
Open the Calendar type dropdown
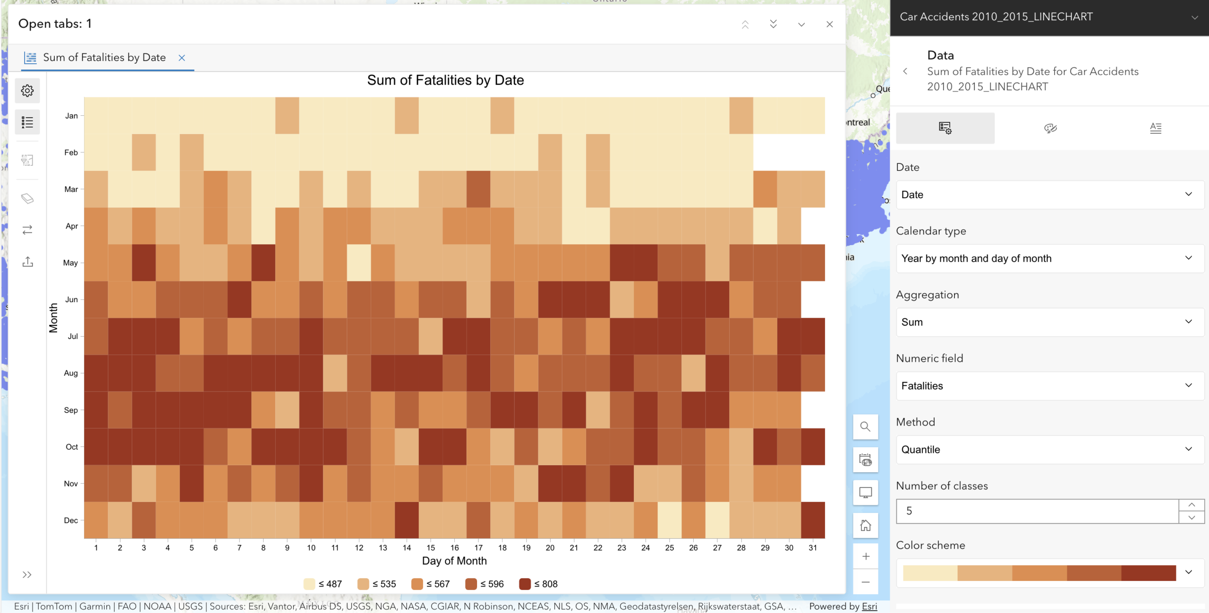(x=1049, y=258)
